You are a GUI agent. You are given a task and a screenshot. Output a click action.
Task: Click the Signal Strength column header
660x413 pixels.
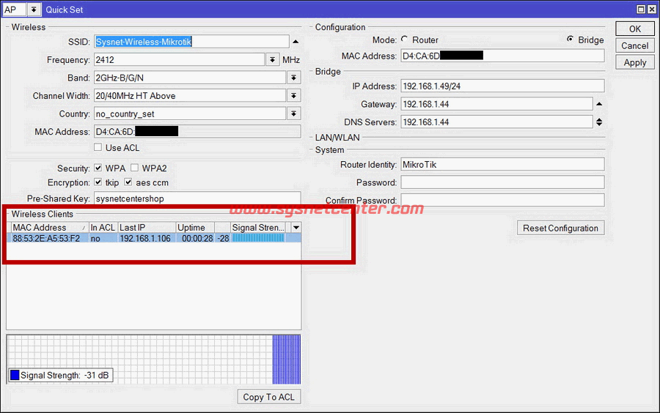coord(258,227)
